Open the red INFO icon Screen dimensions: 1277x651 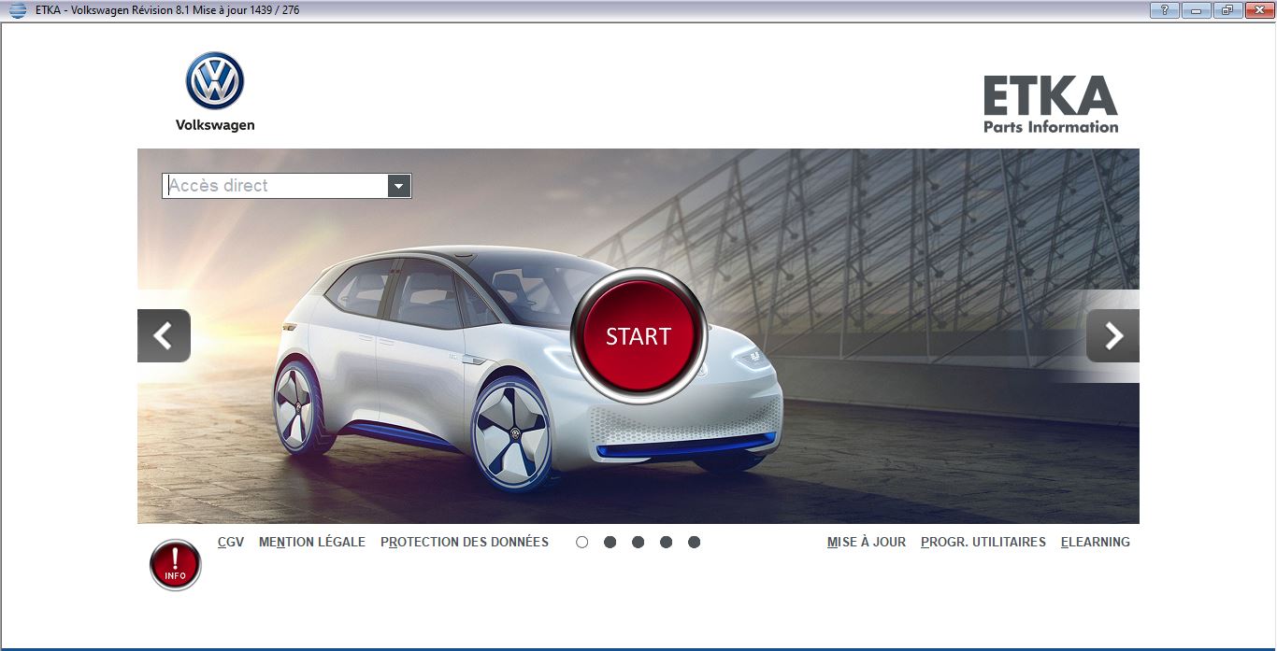176,565
